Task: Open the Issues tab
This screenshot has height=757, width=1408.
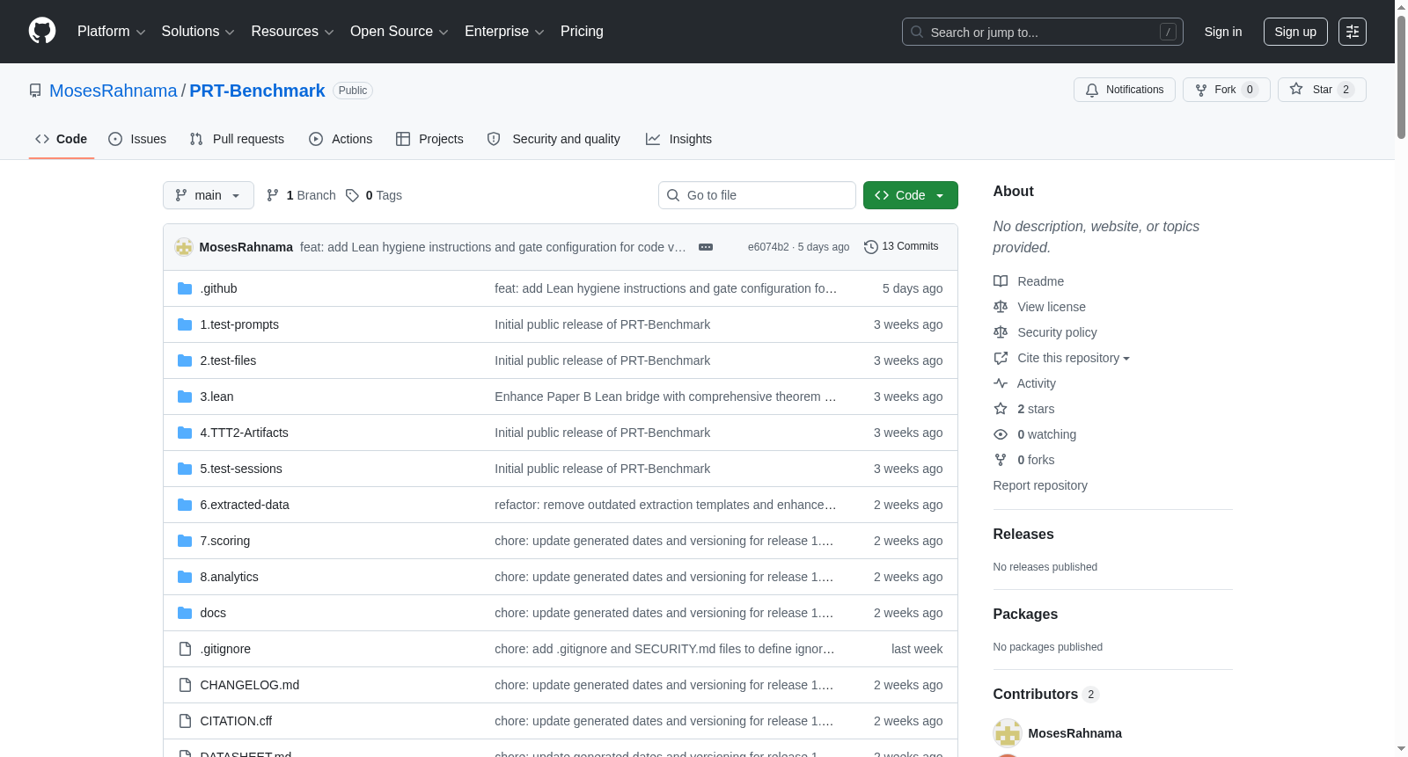Action: (137, 139)
